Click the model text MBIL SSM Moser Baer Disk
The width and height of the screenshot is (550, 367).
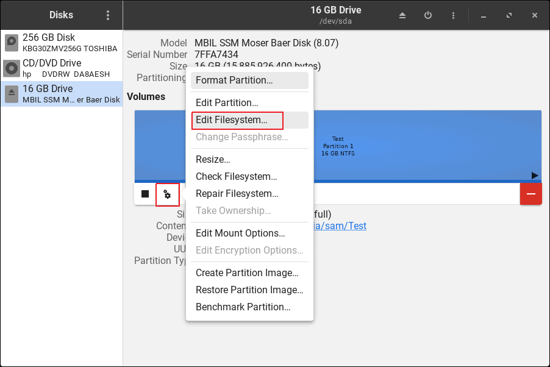(266, 43)
